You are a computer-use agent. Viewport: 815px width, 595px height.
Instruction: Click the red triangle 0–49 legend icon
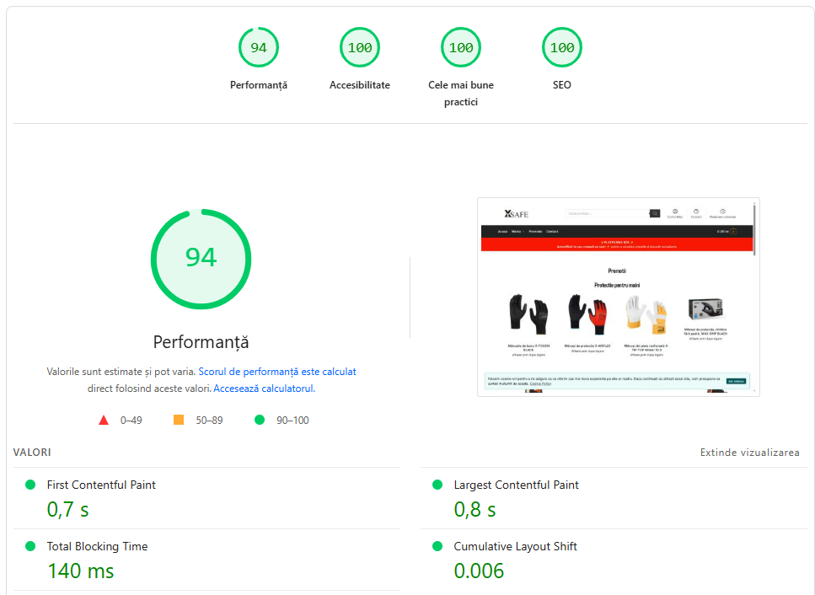[104, 420]
